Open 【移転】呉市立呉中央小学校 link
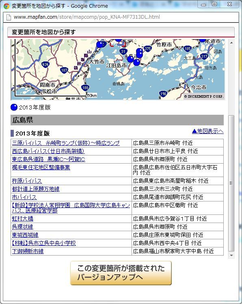This screenshot has width=242, height=304. (x=44, y=243)
